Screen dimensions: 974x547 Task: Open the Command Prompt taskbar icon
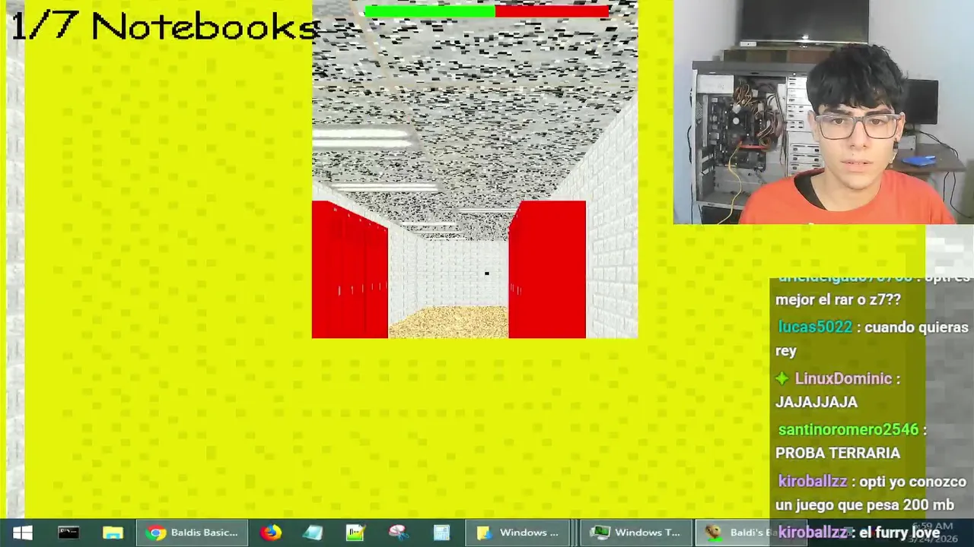pos(68,533)
